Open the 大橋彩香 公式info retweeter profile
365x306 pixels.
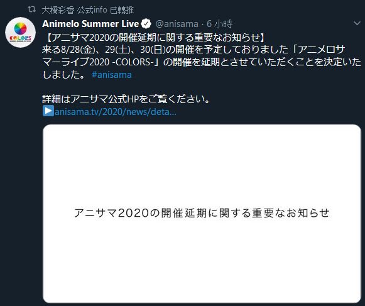click(75, 10)
